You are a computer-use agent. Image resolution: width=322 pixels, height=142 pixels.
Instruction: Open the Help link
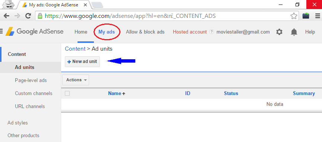pyautogui.click(x=310, y=32)
